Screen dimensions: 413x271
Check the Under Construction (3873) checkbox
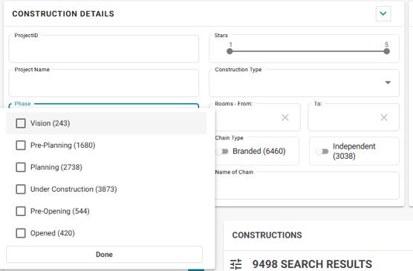(x=21, y=189)
